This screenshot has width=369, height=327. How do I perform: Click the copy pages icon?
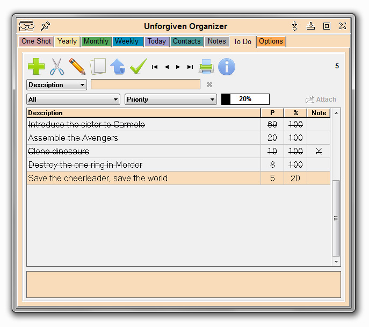98,67
